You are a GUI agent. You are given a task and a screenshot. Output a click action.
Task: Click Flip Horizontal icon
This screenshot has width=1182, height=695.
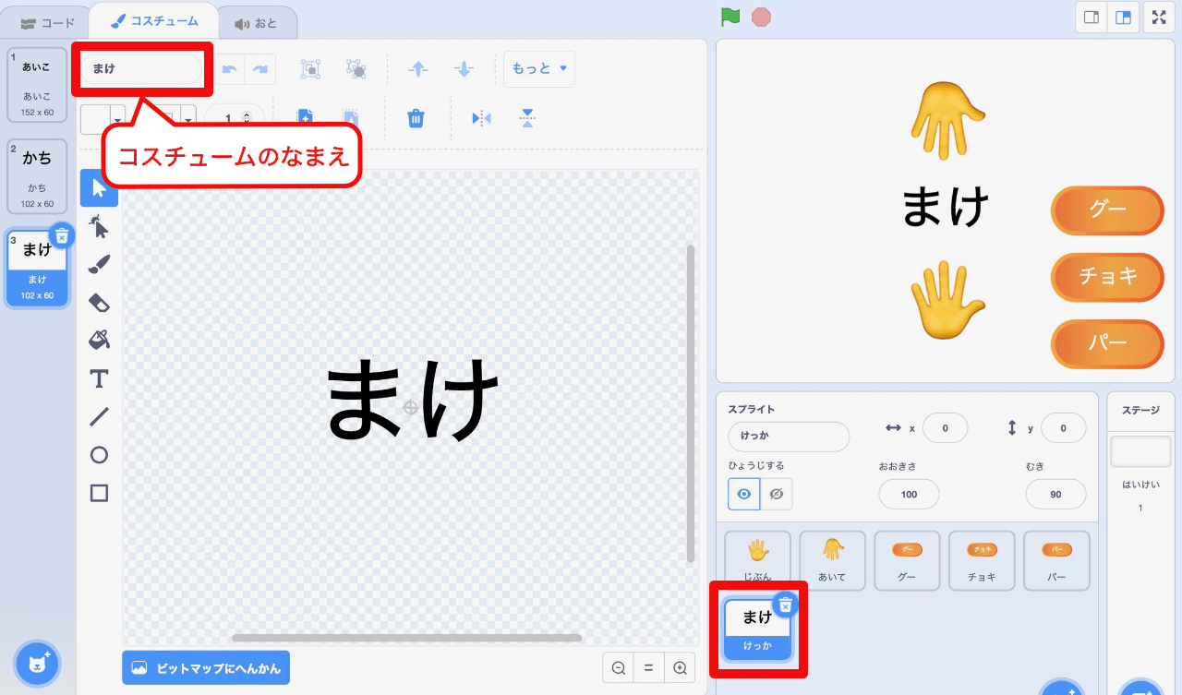481,118
